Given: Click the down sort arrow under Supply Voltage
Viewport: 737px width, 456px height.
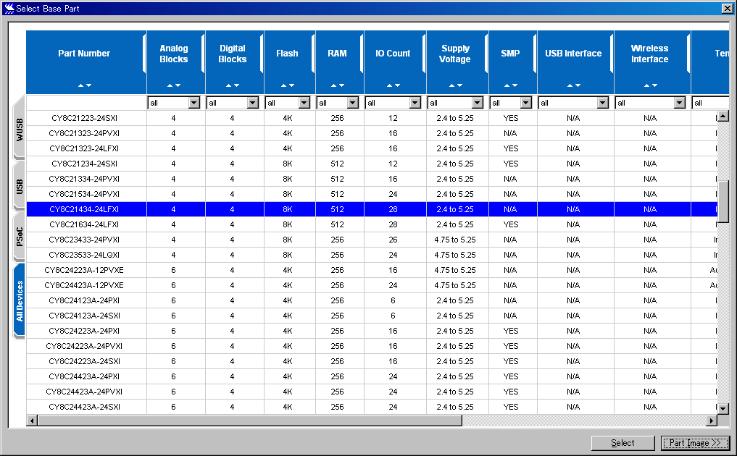Looking at the screenshot, I should 459,85.
